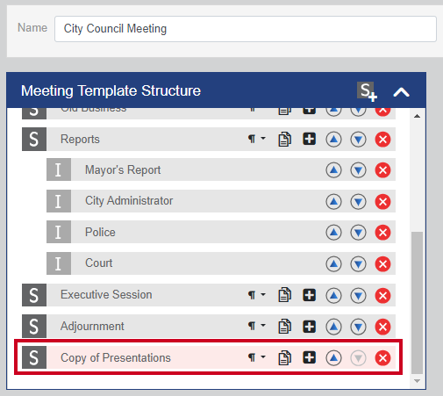This screenshot has width=443, height=396.
Task: Copy the Reports section
Action: pyautogui.click(x=284, y=139)
